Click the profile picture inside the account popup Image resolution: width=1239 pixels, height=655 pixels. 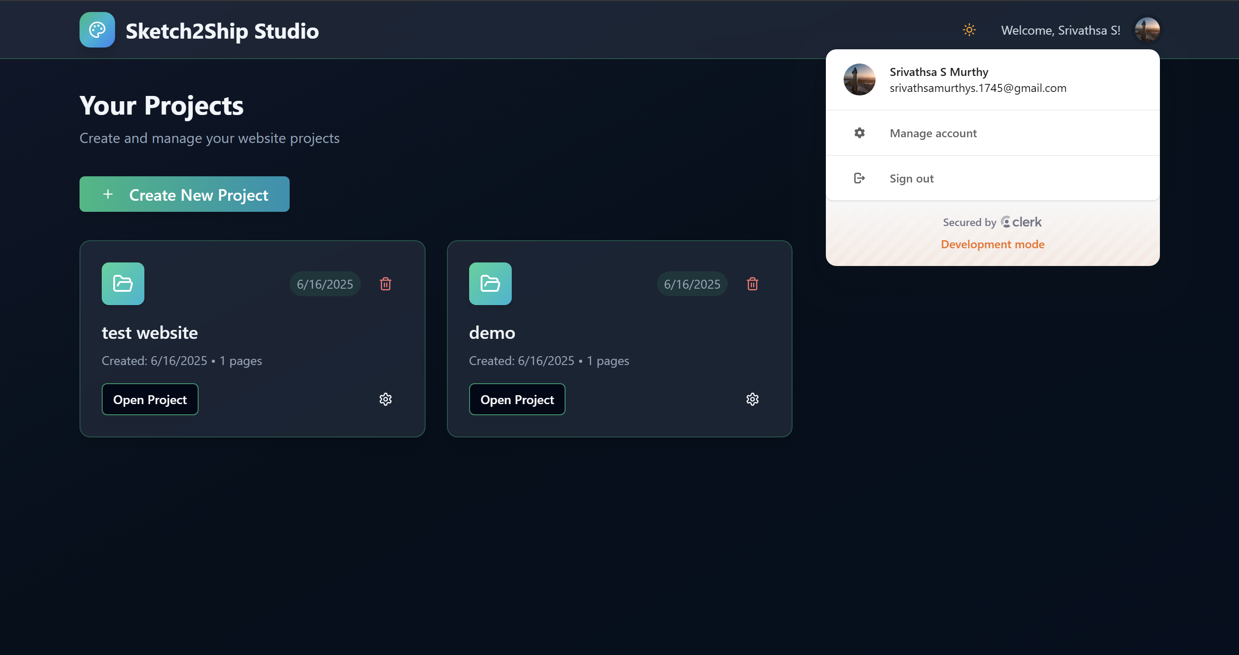click(859, 79)
